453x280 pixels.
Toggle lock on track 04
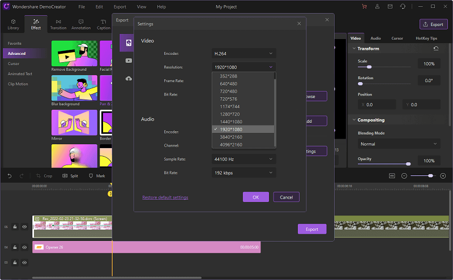15,247
